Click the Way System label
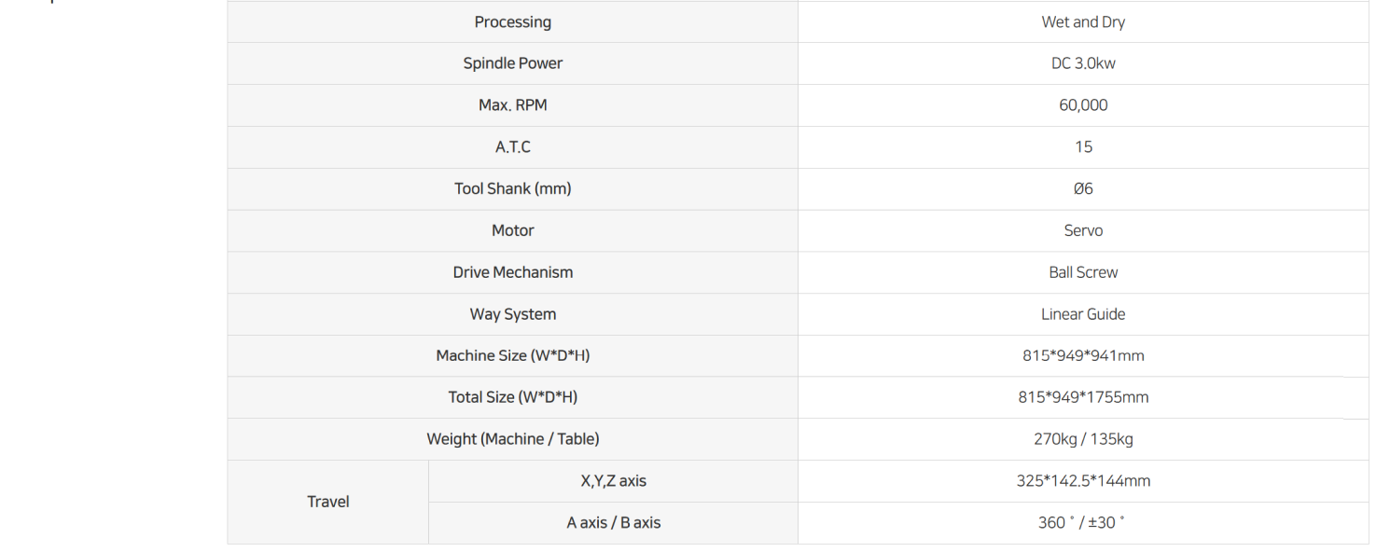 pos(512,314)
